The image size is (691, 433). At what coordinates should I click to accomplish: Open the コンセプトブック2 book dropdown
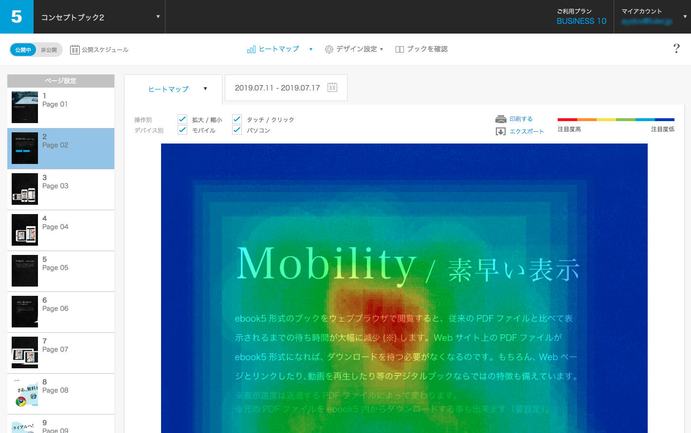click(99, 17)
